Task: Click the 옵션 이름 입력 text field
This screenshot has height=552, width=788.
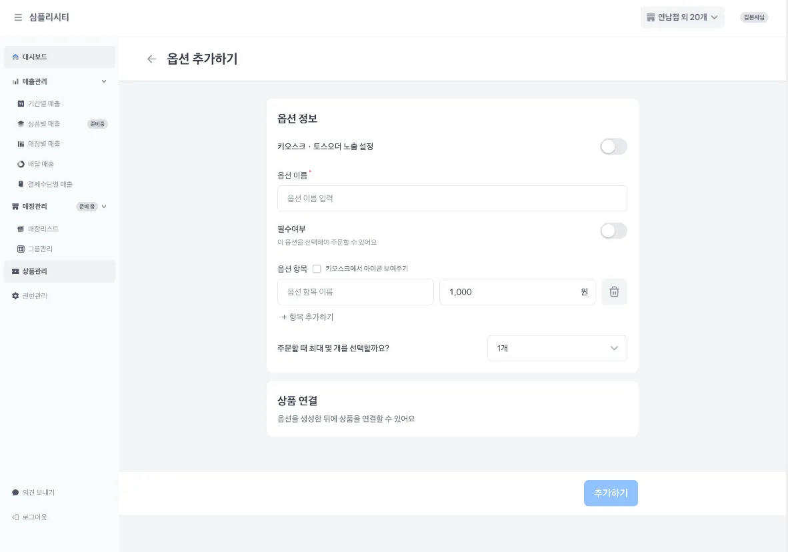Action: [x=452, y=198]
